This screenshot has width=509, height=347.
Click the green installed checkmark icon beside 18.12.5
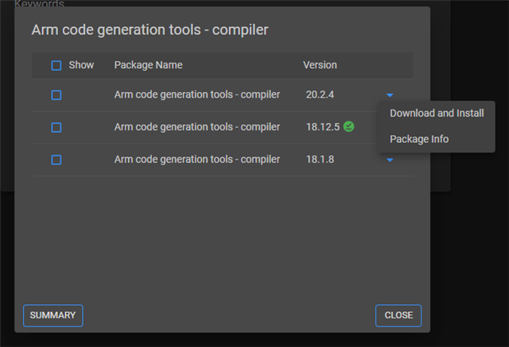point(348,126)
